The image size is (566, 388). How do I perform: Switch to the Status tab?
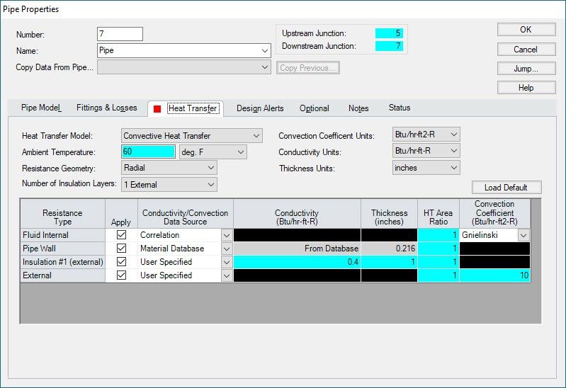tap(400, 108)
